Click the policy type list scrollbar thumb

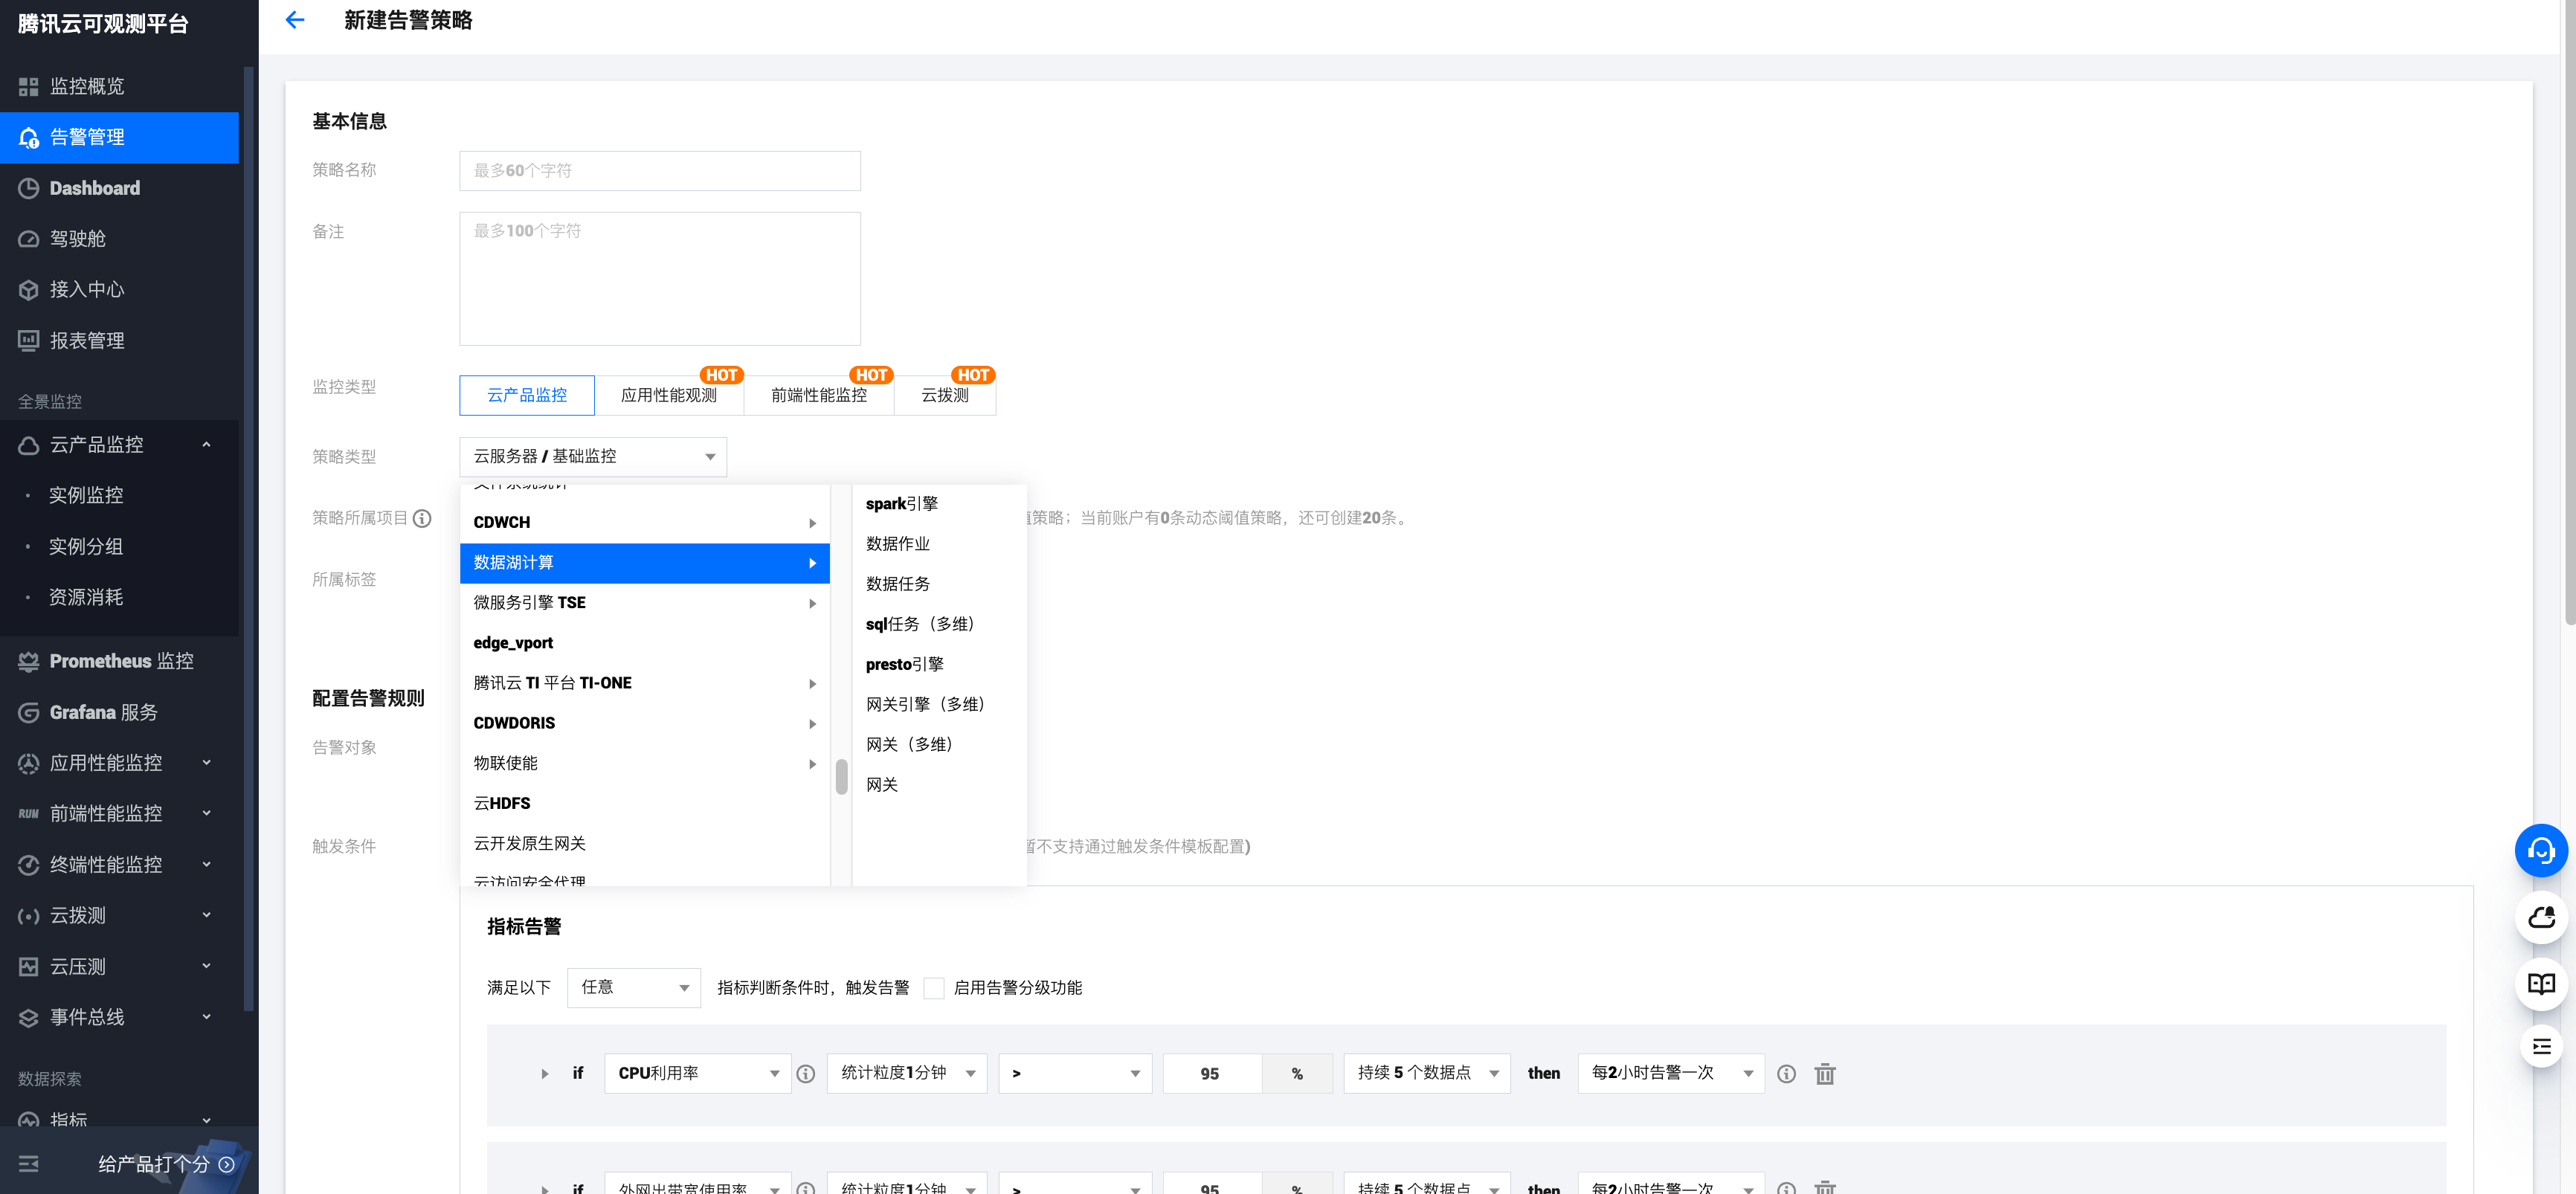coord(841,777)
